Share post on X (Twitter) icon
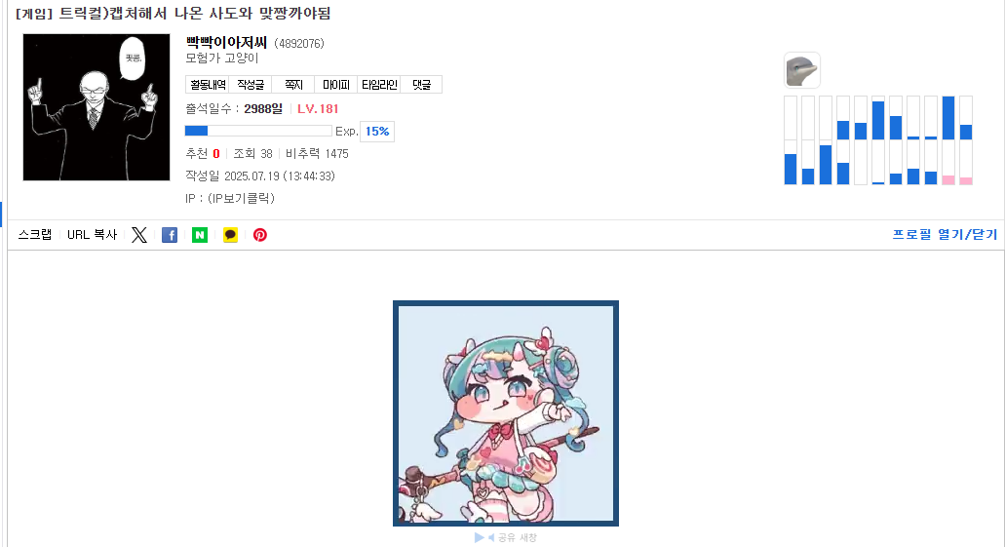This screenshot has width=1005, height=547. point(139,235)
